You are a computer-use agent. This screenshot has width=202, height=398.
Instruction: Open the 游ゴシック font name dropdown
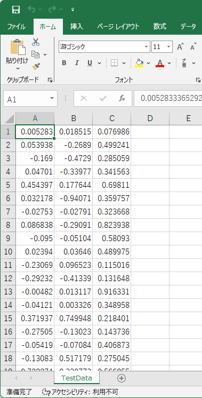[x=147, y=47]
